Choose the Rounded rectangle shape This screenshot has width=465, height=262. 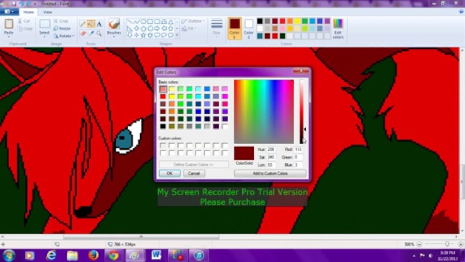pos(157,22)
